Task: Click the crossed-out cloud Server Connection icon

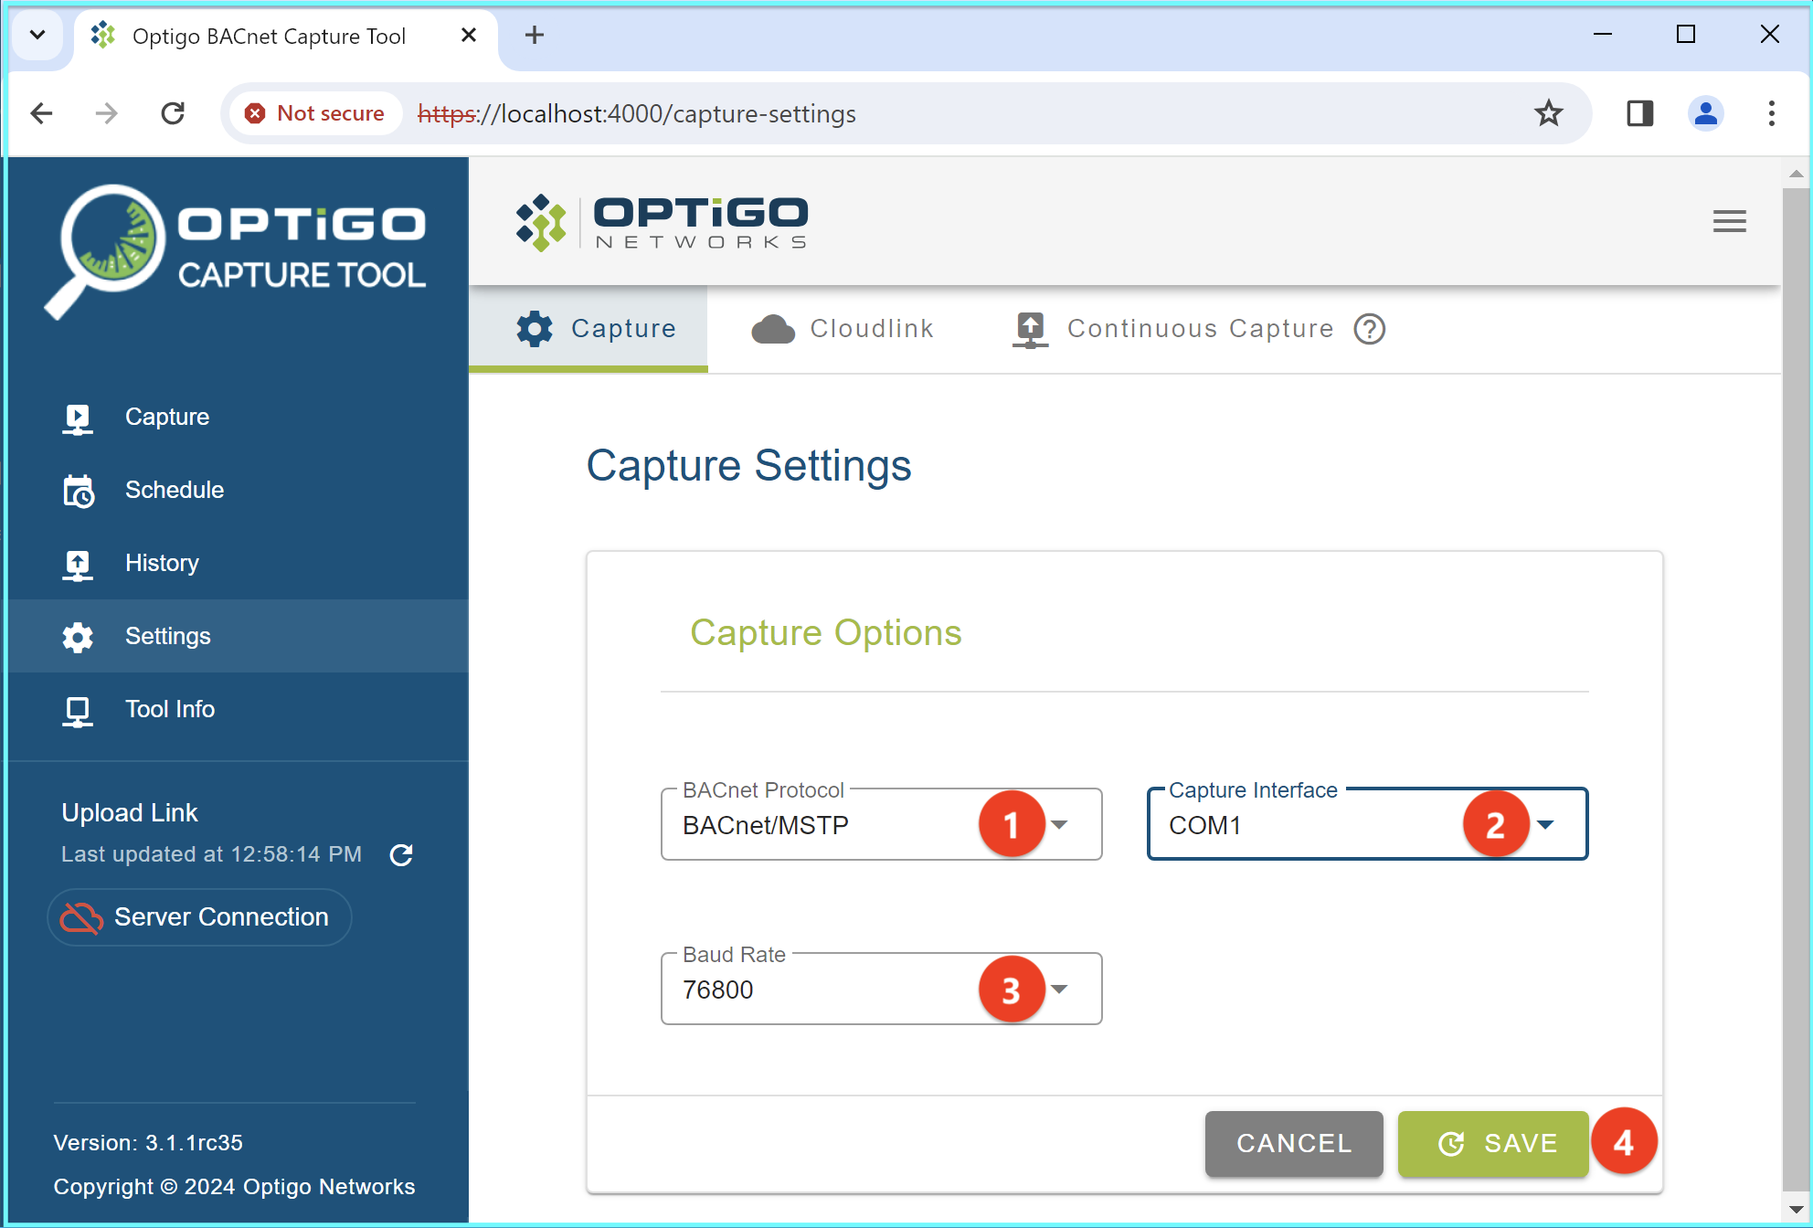Action: (81, 917)
